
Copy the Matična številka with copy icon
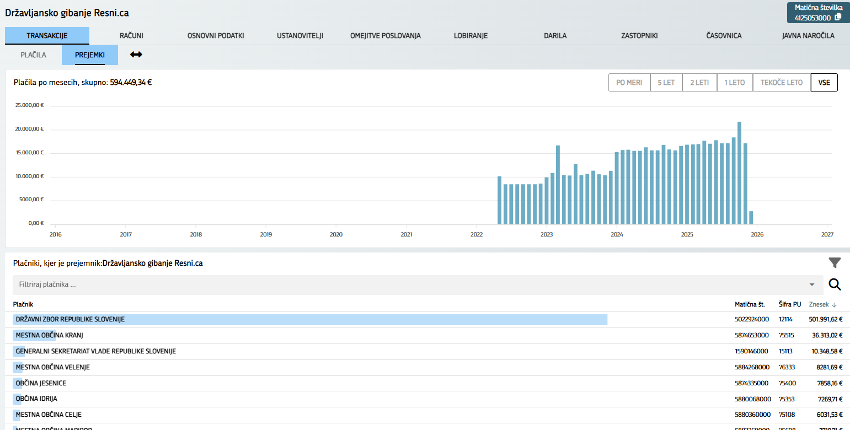pyautogui.click(x=838, y=17)
